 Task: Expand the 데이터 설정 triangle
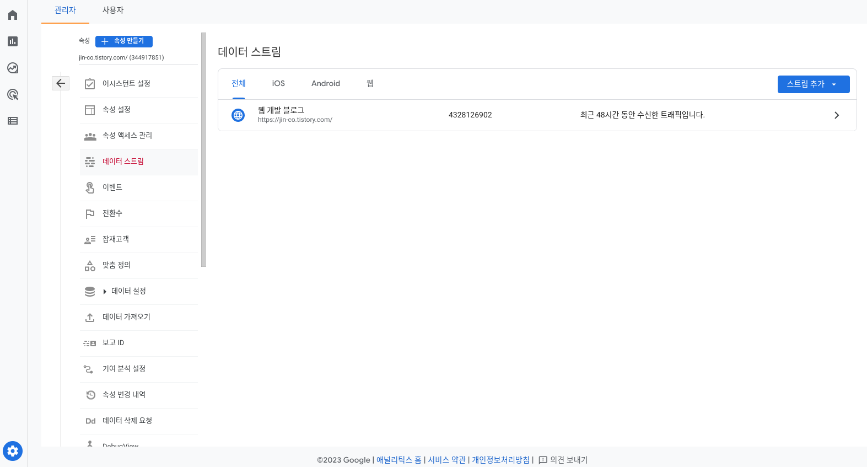pyautogui.click(x=105, y=291)
